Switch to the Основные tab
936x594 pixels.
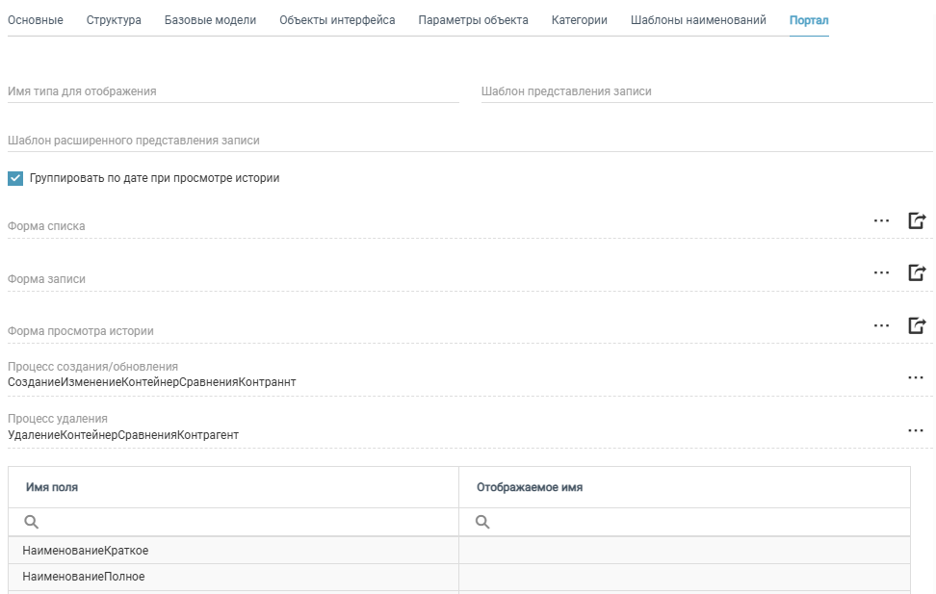click(x=36, y=20)
